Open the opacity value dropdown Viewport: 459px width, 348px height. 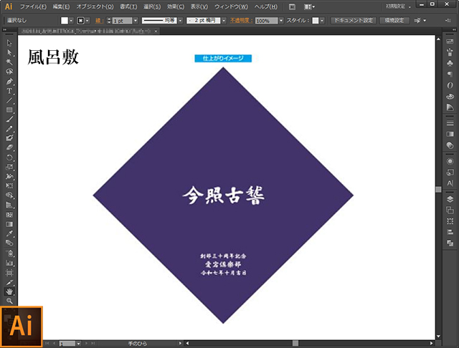point(281,21)
